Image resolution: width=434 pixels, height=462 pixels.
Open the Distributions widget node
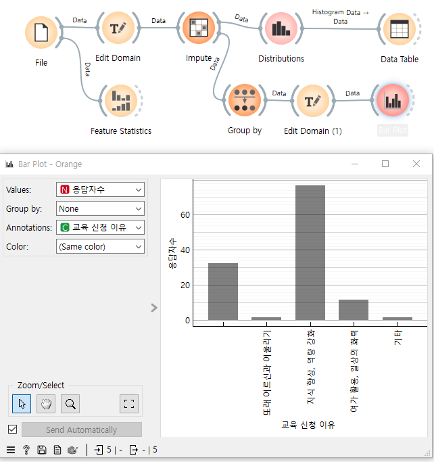281,30
